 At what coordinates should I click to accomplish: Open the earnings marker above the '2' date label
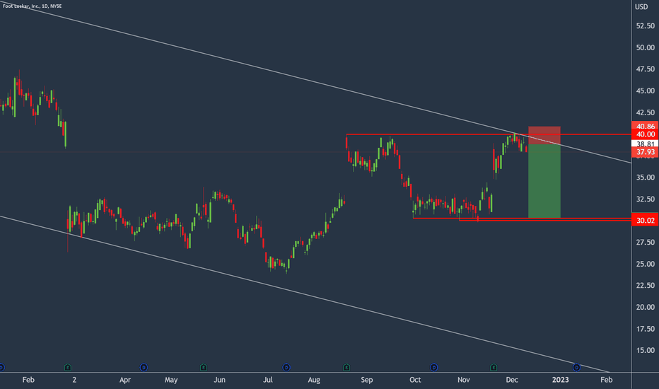(68, 368)
